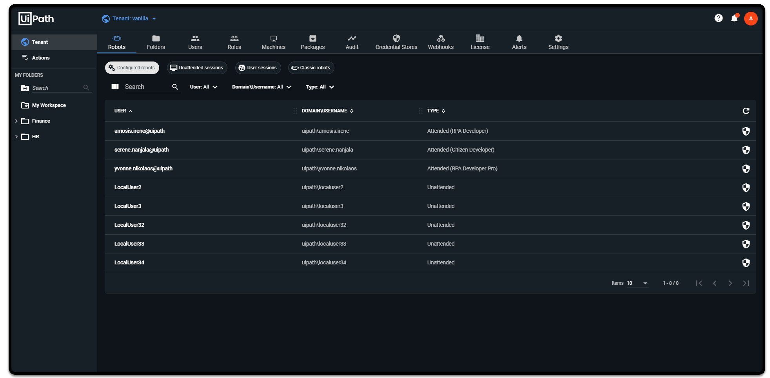
Task: Open the help question mark button
Action: [718, 18]
